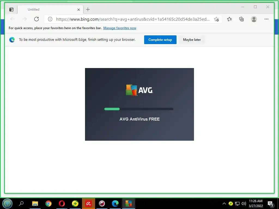The image size is (279, 209).
Task: Open red swirl app on taskbar
Action: (x=102, y=203)
